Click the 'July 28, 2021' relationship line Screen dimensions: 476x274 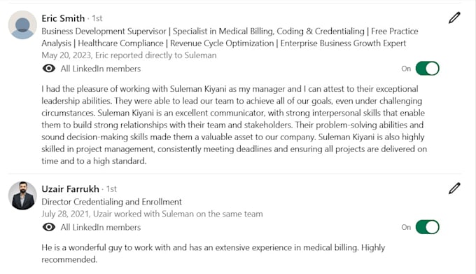point(152,214)
